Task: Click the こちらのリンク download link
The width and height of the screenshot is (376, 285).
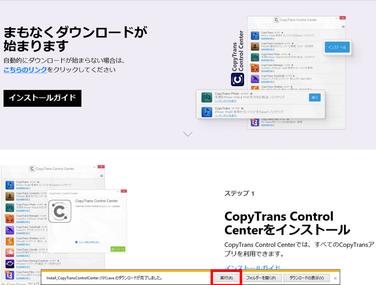Action: 25,70
